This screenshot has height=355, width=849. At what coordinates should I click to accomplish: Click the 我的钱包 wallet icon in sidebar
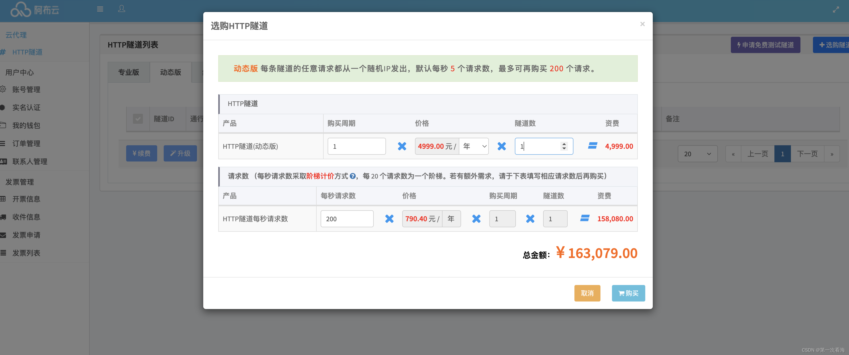click(x=3, y=125)
